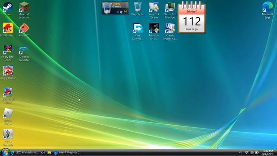Screen dimensions: 277x156
Task: Select the Microsoft Edge desktop shortcut
Action: [x=267, y=10]
